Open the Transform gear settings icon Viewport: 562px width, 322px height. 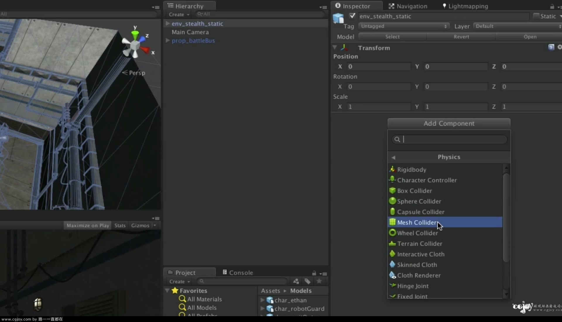pyautogui.click(x=559, y=47)
